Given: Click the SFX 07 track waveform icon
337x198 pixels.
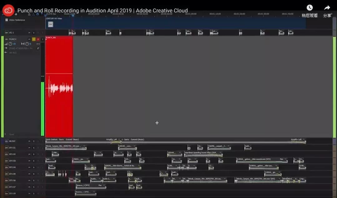Looking at the screenshot, I should pyautogui.click(x=7, y=187).
